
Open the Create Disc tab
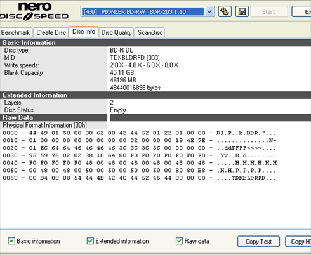pyautogui.click(x=51, y=32)
